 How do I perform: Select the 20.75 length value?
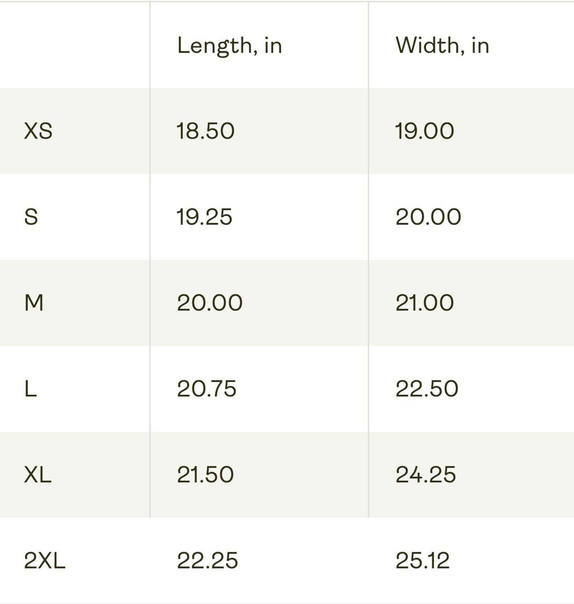[x=207, y=389]
